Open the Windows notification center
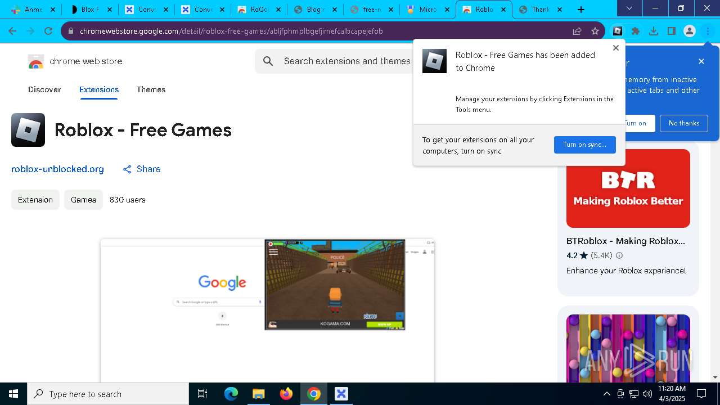The width and height of the screenshot is (720, 405). (701, 394)
